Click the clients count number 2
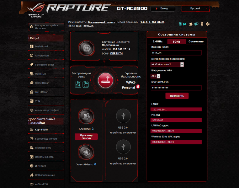 pyautogui.click(x=93, y=129)
